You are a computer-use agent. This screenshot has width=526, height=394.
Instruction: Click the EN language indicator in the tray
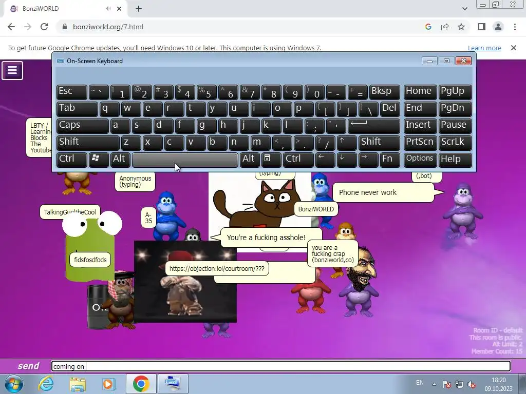pyautogui.click(x=420, y=382)
